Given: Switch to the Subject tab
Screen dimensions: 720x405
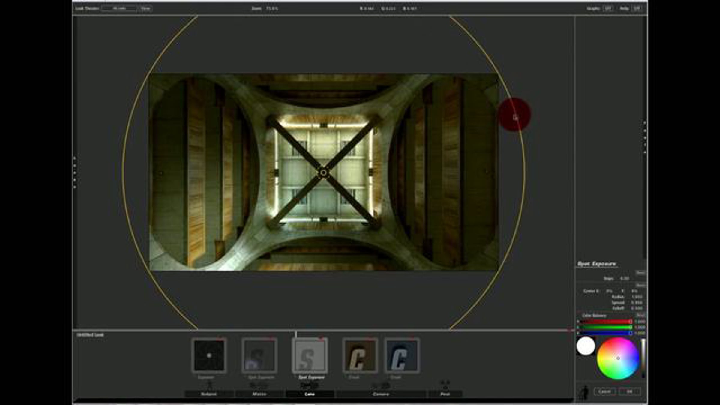Looking at the screenshot, I should coord(209,394).
